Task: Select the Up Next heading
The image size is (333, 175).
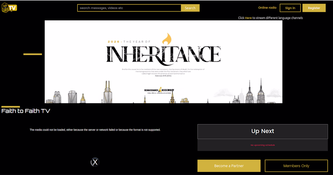Action: (262, 131)
